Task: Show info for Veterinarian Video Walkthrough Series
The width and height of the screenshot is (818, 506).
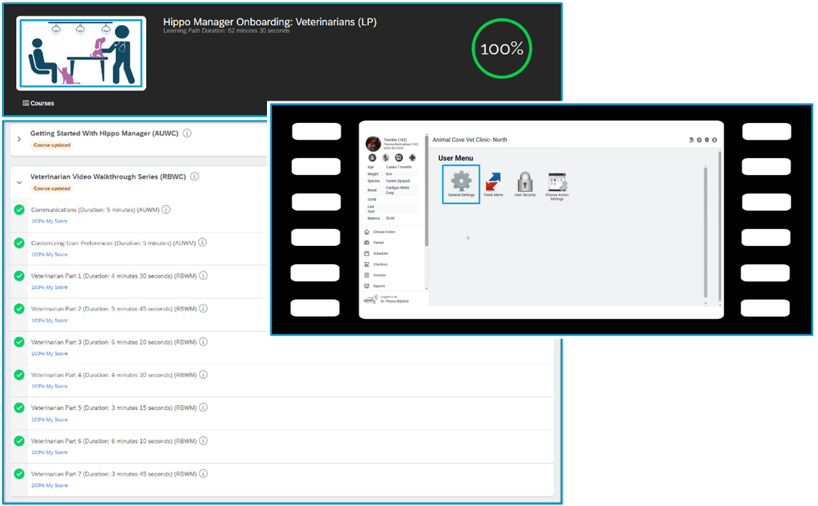Action: click(x=194, y=176)
